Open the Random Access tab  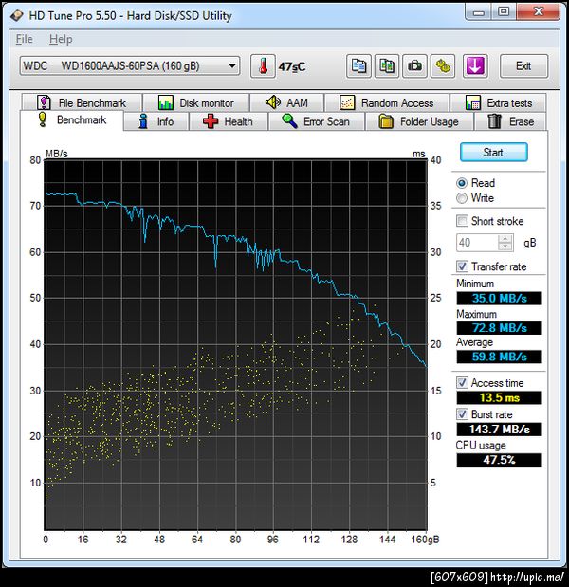pos(387,102)
